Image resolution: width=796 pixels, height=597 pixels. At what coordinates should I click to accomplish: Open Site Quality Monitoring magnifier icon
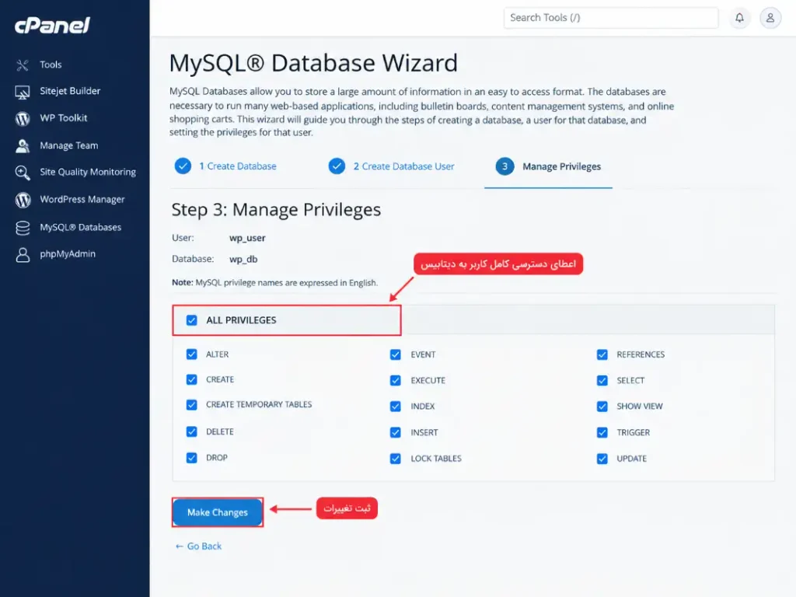(23, 173)
